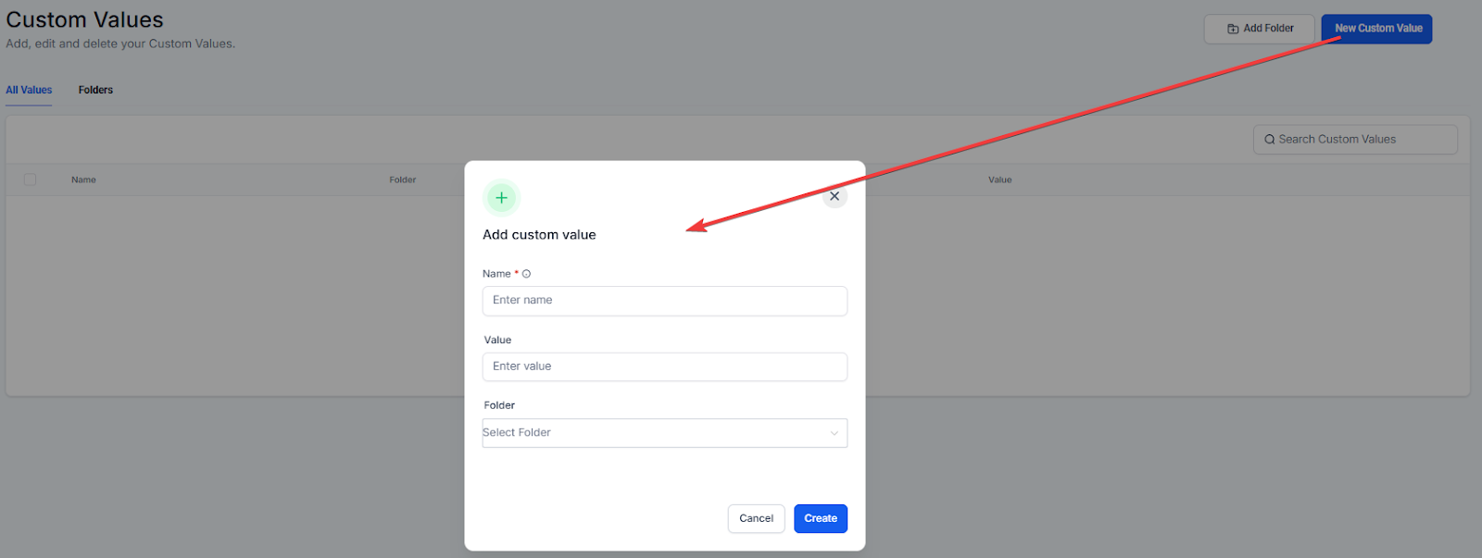The width and height of the screenshot is (1482, 558).
Task: Click the Enter value input field
Action: tap(664, 366)
